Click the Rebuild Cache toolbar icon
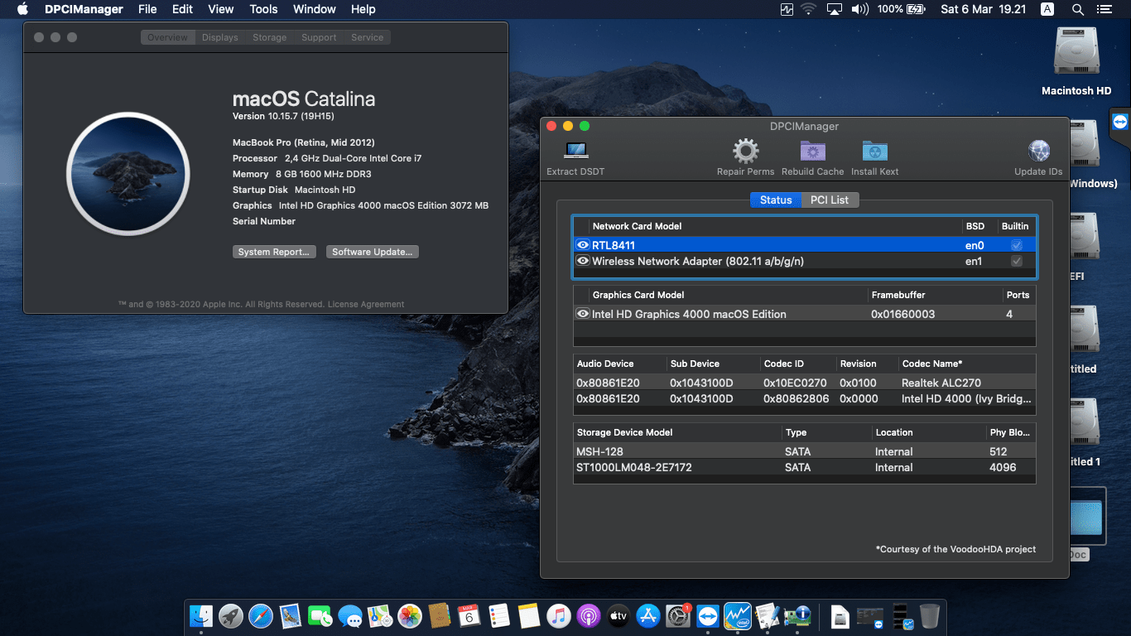The width and height of the screenshot is (1131, 636). 813,151
